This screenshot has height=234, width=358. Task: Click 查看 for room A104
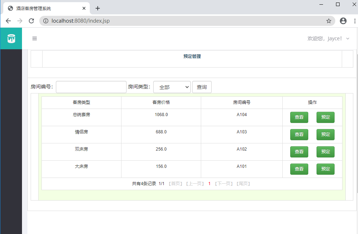pos(299,117)
